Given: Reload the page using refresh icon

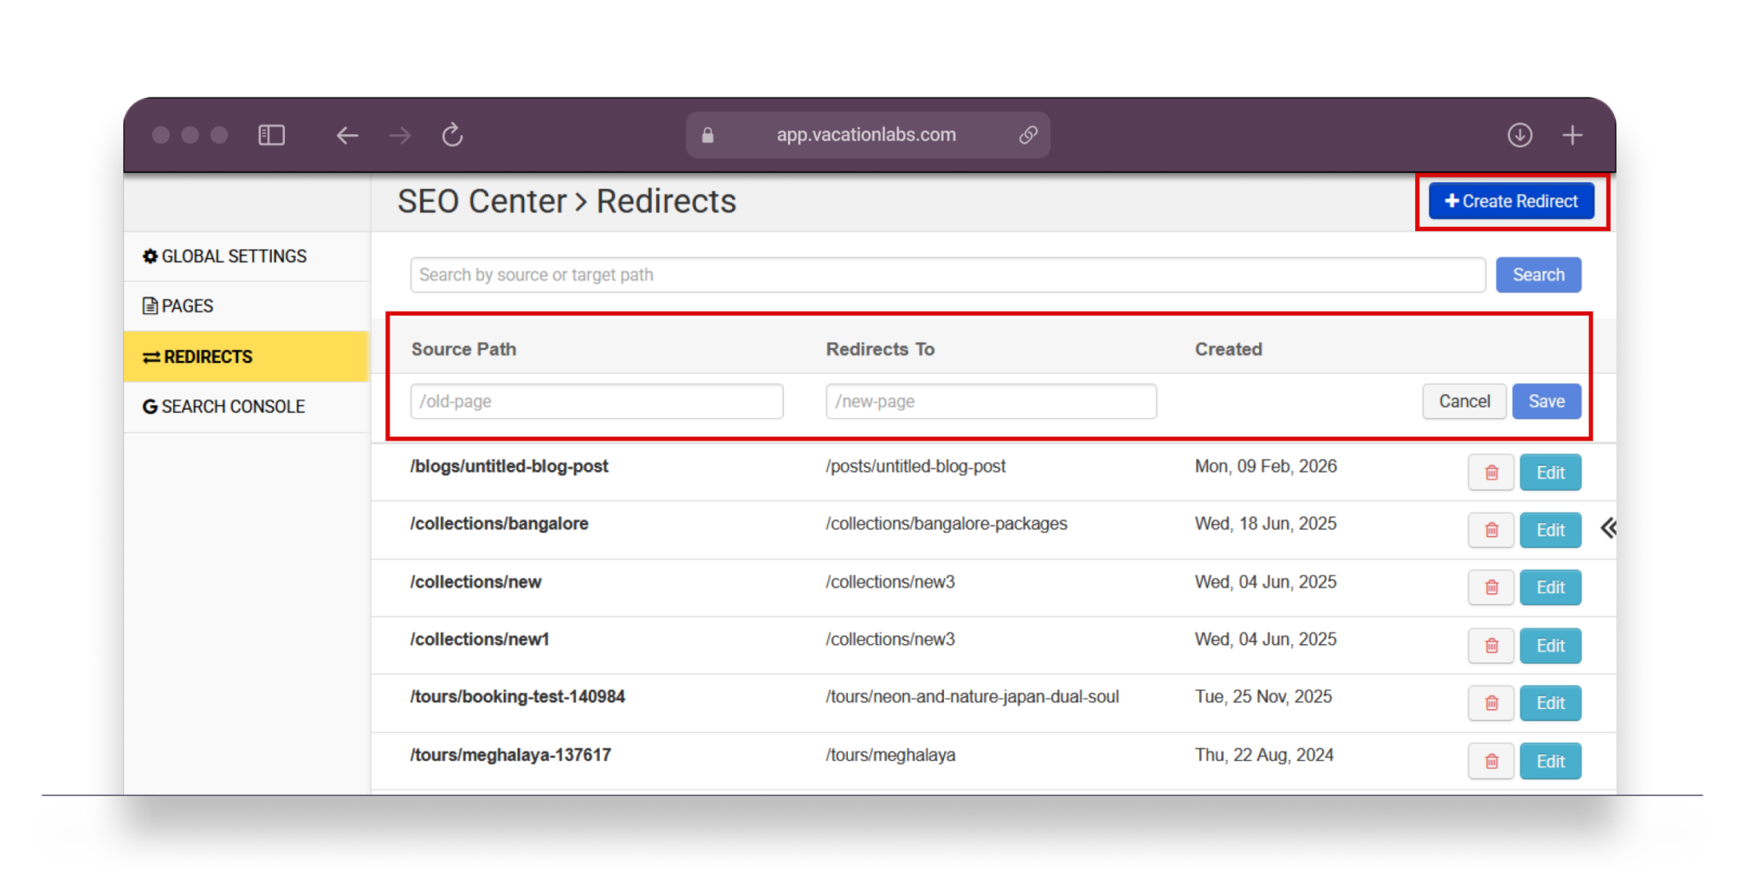Looking at the screenshot, I should pos(452,135).
